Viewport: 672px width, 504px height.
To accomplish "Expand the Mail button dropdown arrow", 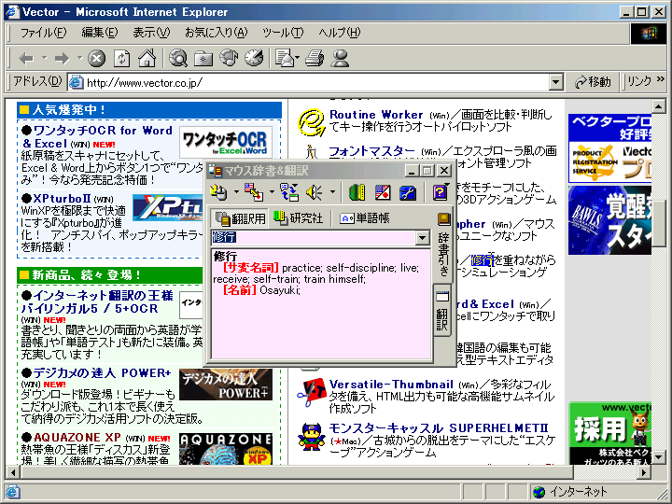I will click(x=297, y=58).
